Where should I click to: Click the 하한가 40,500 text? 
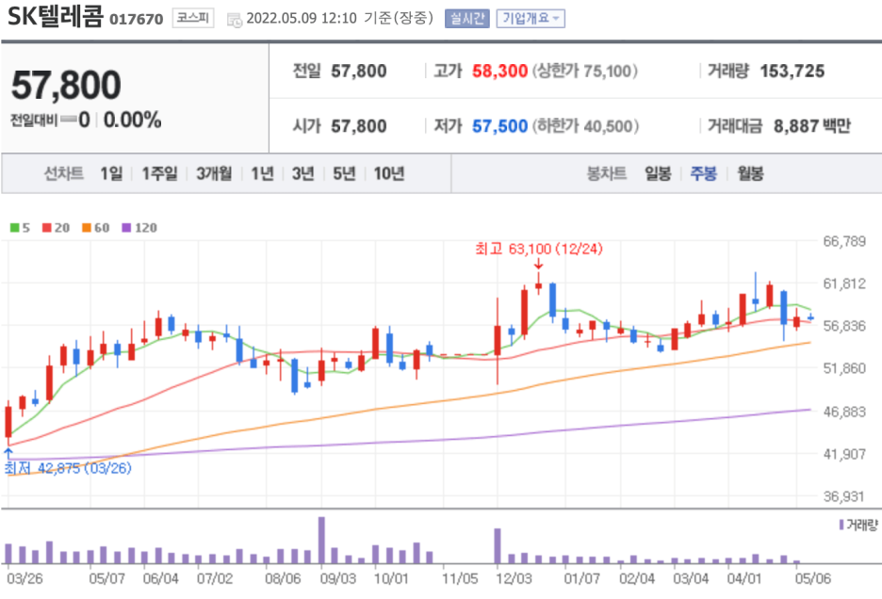(x=585, y=126)
